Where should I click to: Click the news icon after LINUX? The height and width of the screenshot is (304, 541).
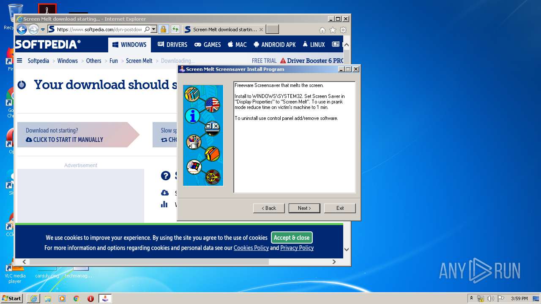point(336,44)
